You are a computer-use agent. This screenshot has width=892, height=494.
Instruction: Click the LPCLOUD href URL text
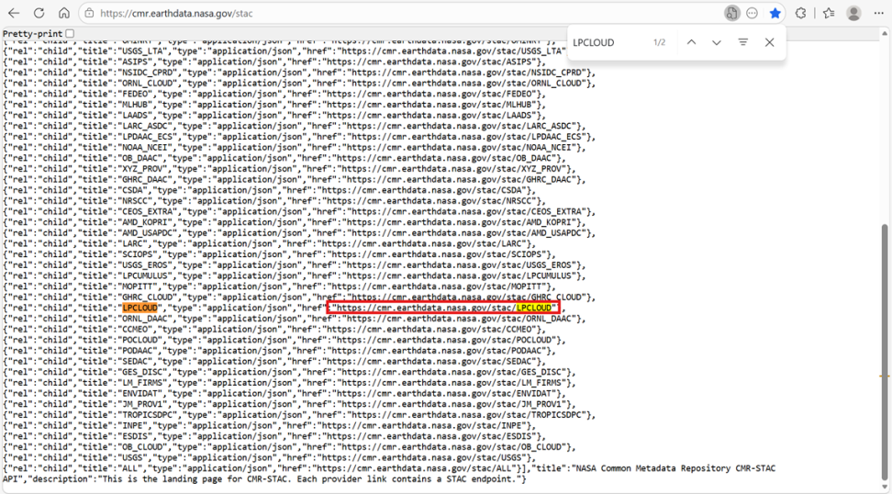444,308
